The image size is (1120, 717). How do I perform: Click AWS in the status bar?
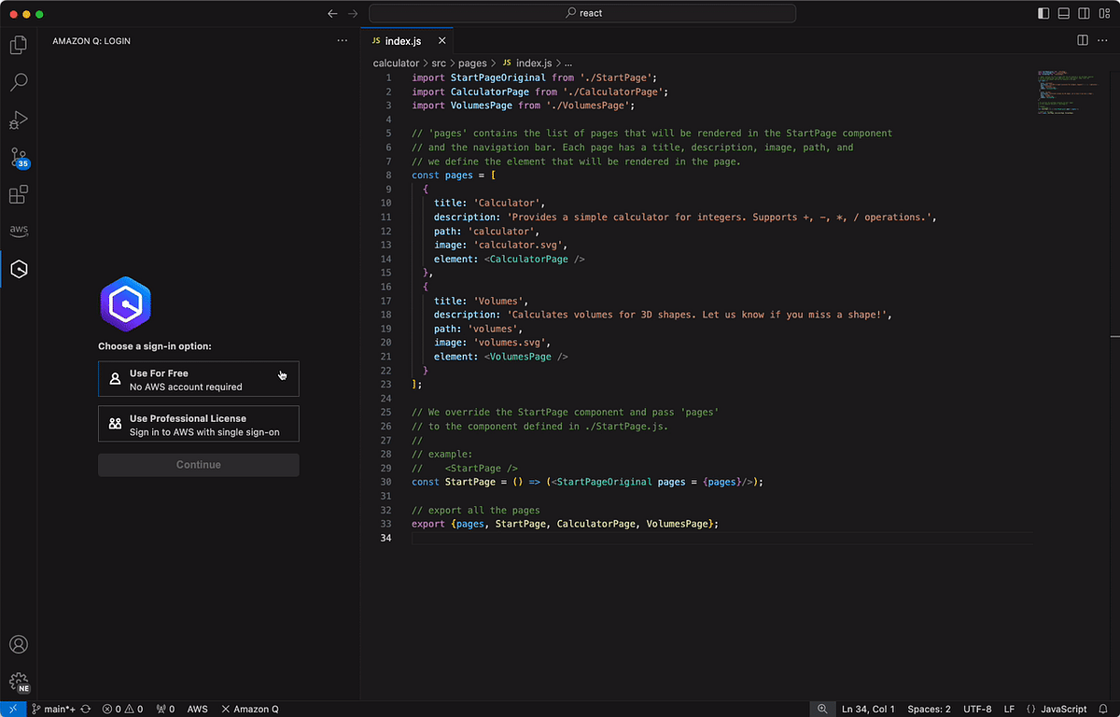click(198, 709)
